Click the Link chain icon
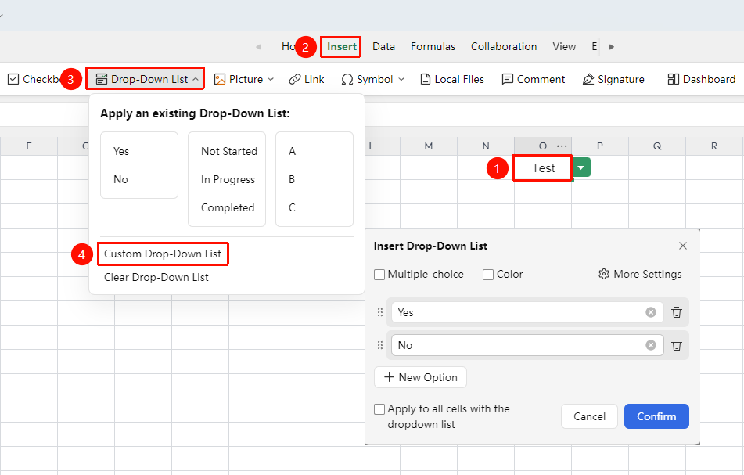This screenshot has width=744, height=475. tap(295, 79)
